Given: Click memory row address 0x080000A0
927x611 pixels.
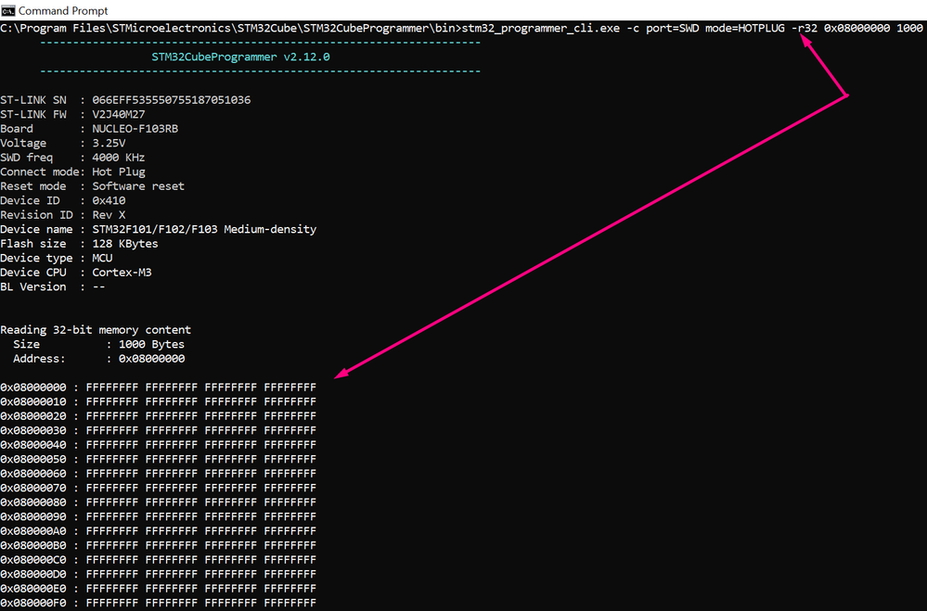Looking at the screenshot, I should point(33,530).
